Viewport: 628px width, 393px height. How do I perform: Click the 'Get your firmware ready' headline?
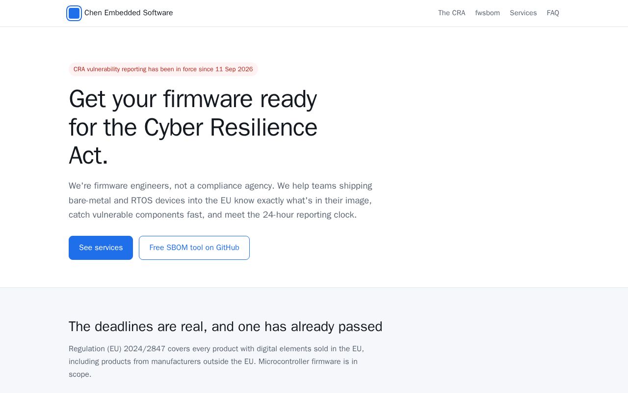193,127
